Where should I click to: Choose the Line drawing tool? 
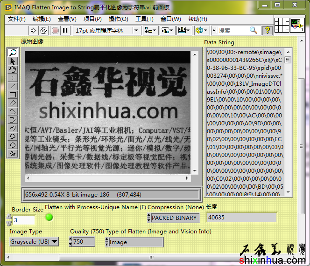tap(13, 86)
